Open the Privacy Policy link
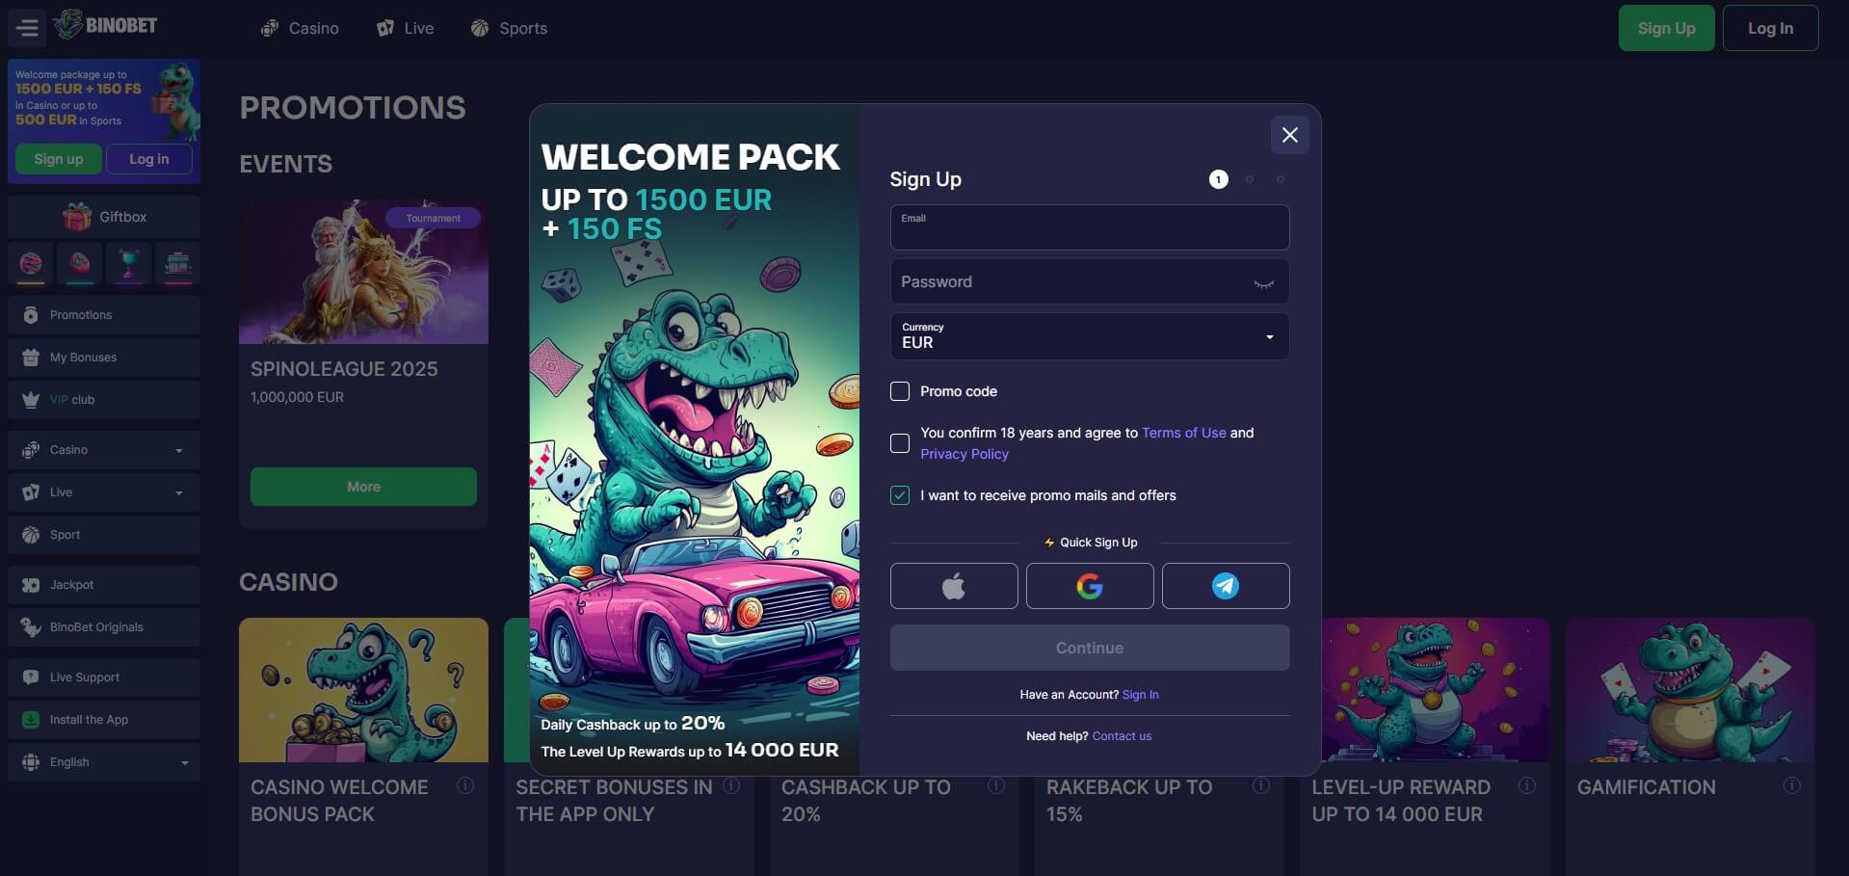Image resolution: width=1849 pixels, height=876 pixels. coord(964,454)
